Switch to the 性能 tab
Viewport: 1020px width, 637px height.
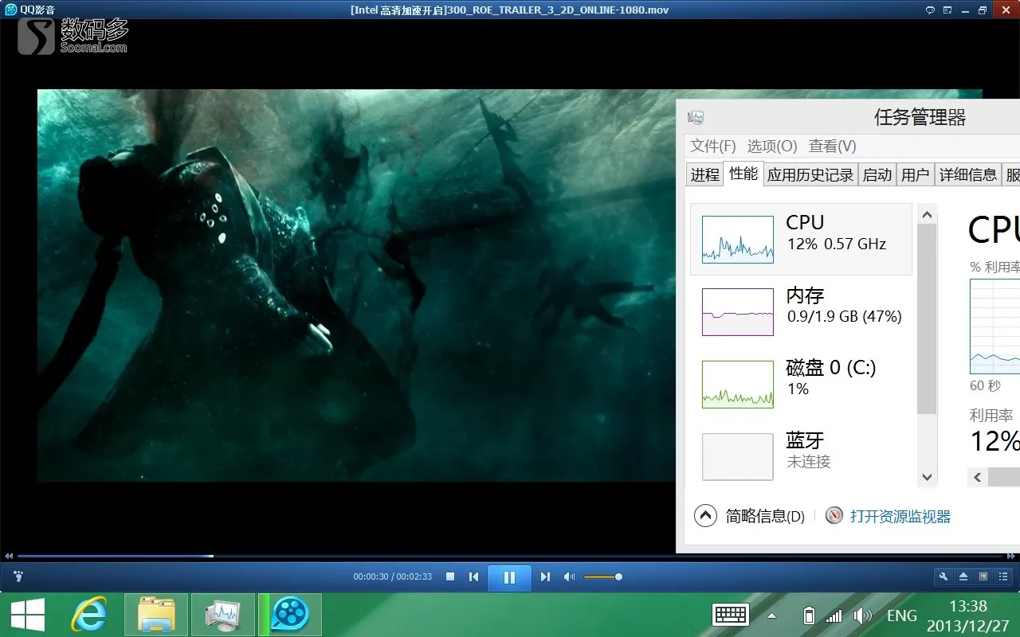pyautogui.click(x=743, y=173)
